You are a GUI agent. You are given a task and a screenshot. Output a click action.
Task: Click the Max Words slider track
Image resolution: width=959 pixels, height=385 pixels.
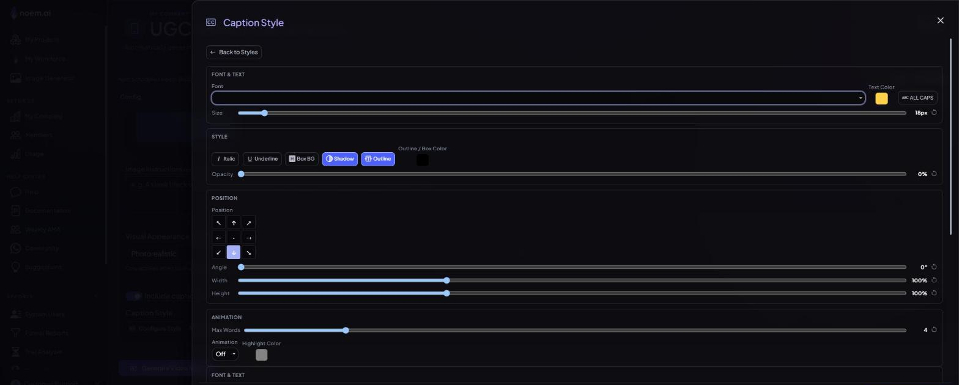point(575,331)
